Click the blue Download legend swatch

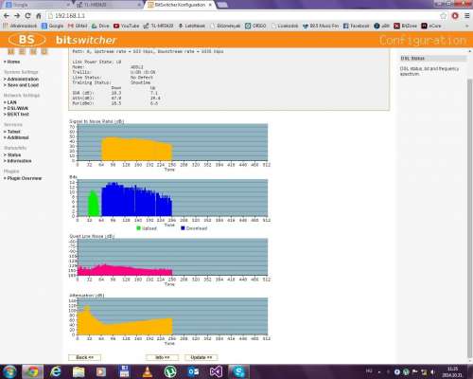(183, 228)
